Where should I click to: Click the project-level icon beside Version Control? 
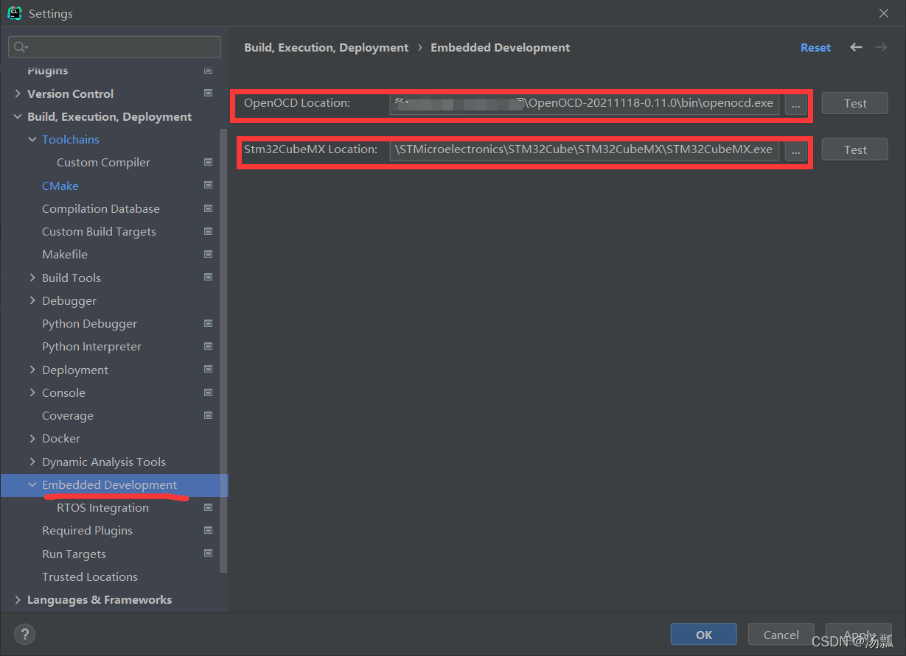208,94
